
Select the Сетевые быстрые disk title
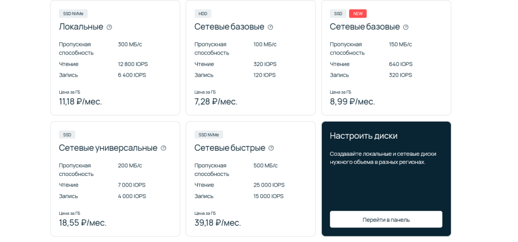230,148
